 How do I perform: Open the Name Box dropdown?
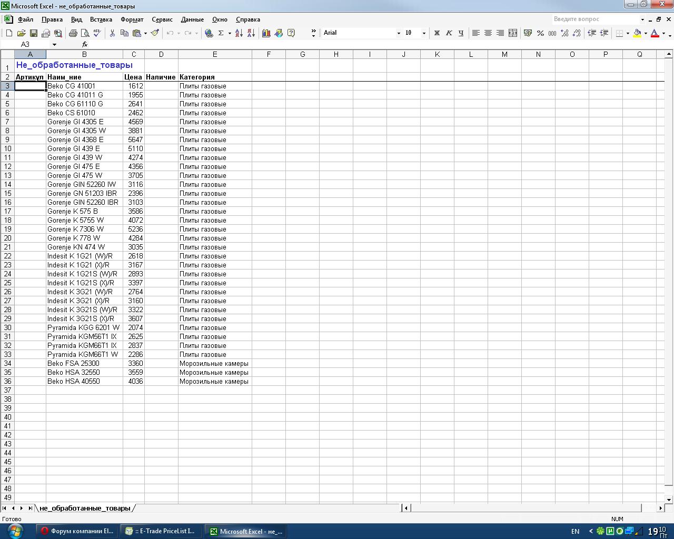point(54,45)
